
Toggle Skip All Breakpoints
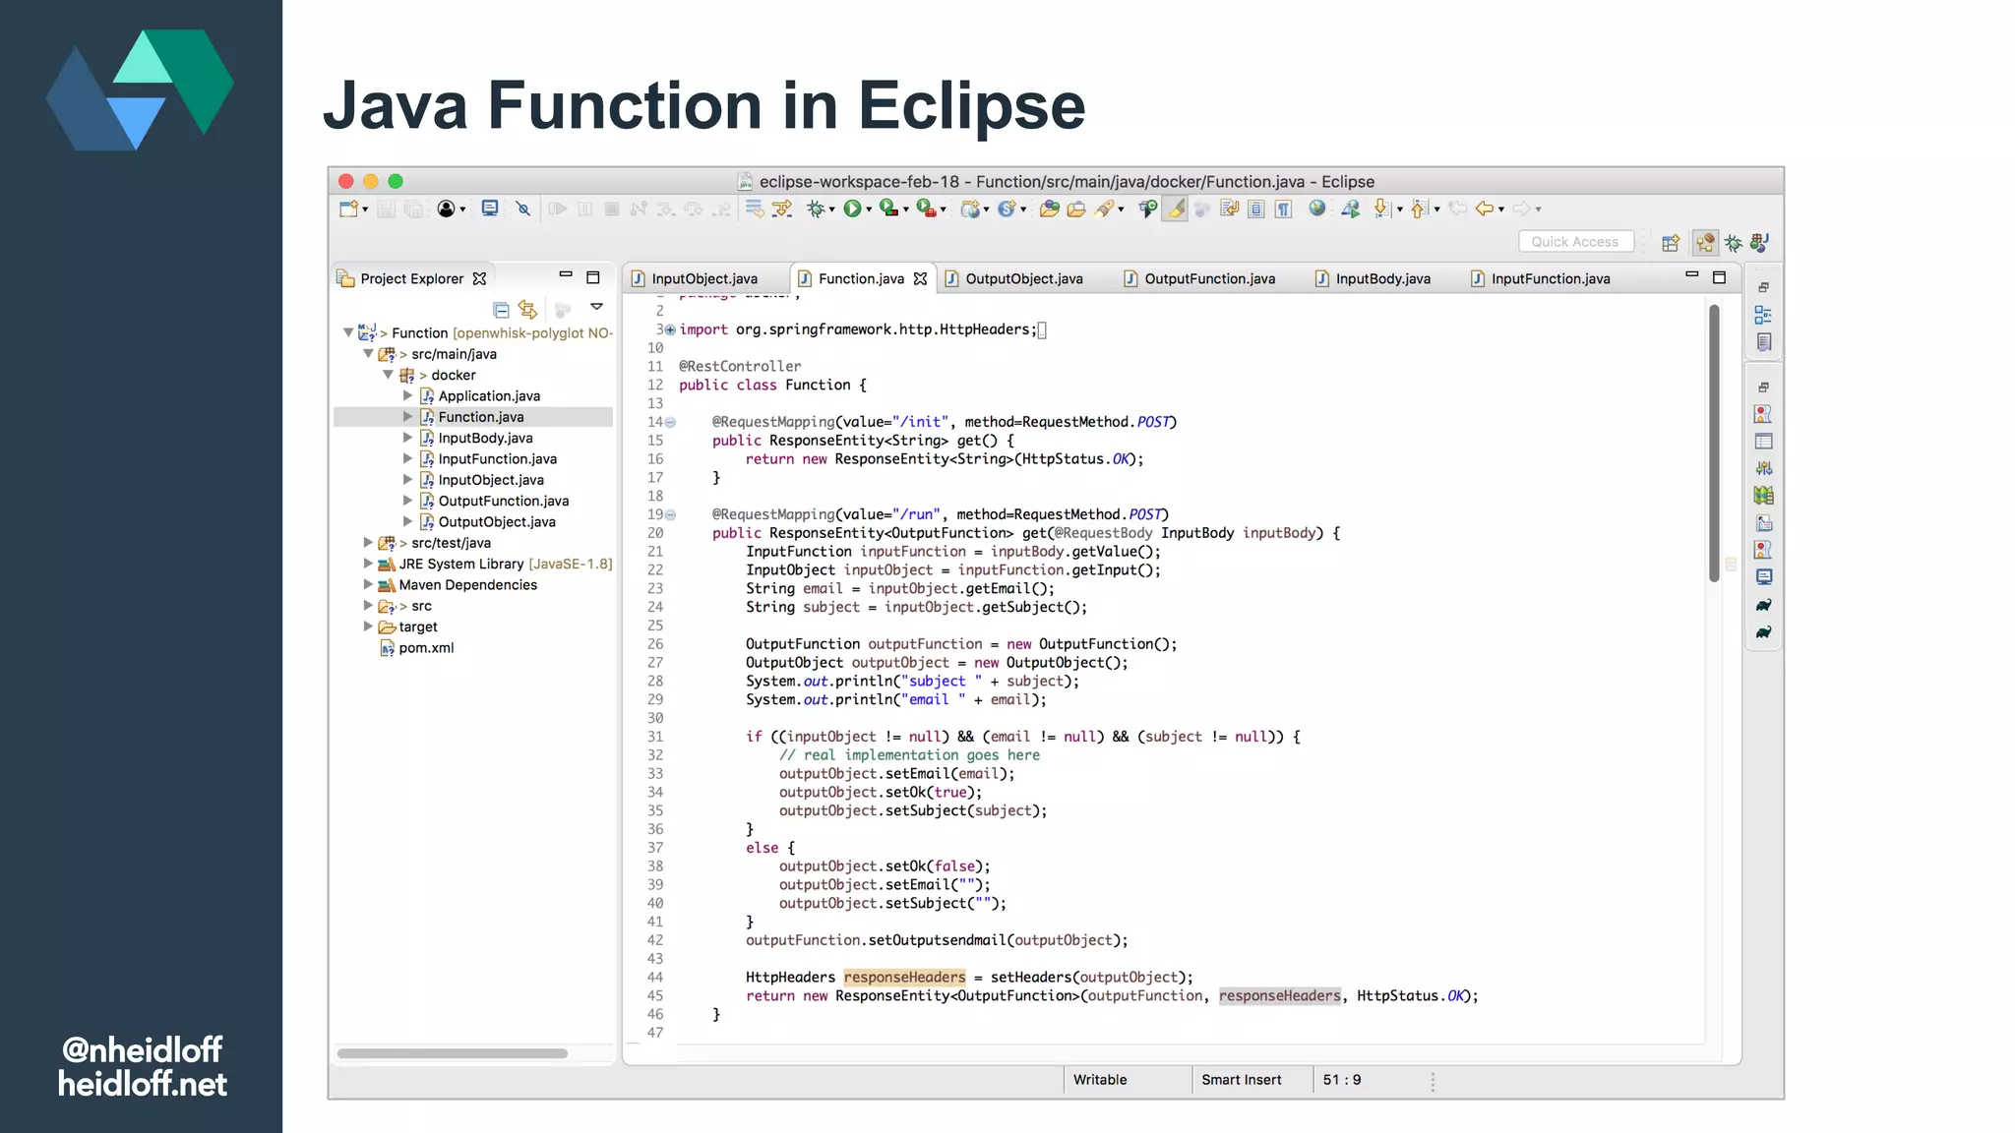(522, 209)
